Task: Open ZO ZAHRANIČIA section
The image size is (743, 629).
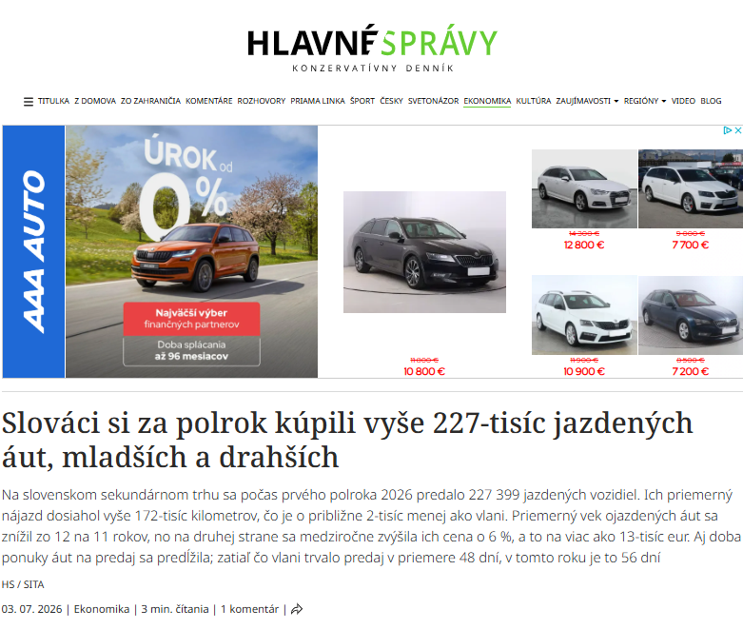Action: 150,101
